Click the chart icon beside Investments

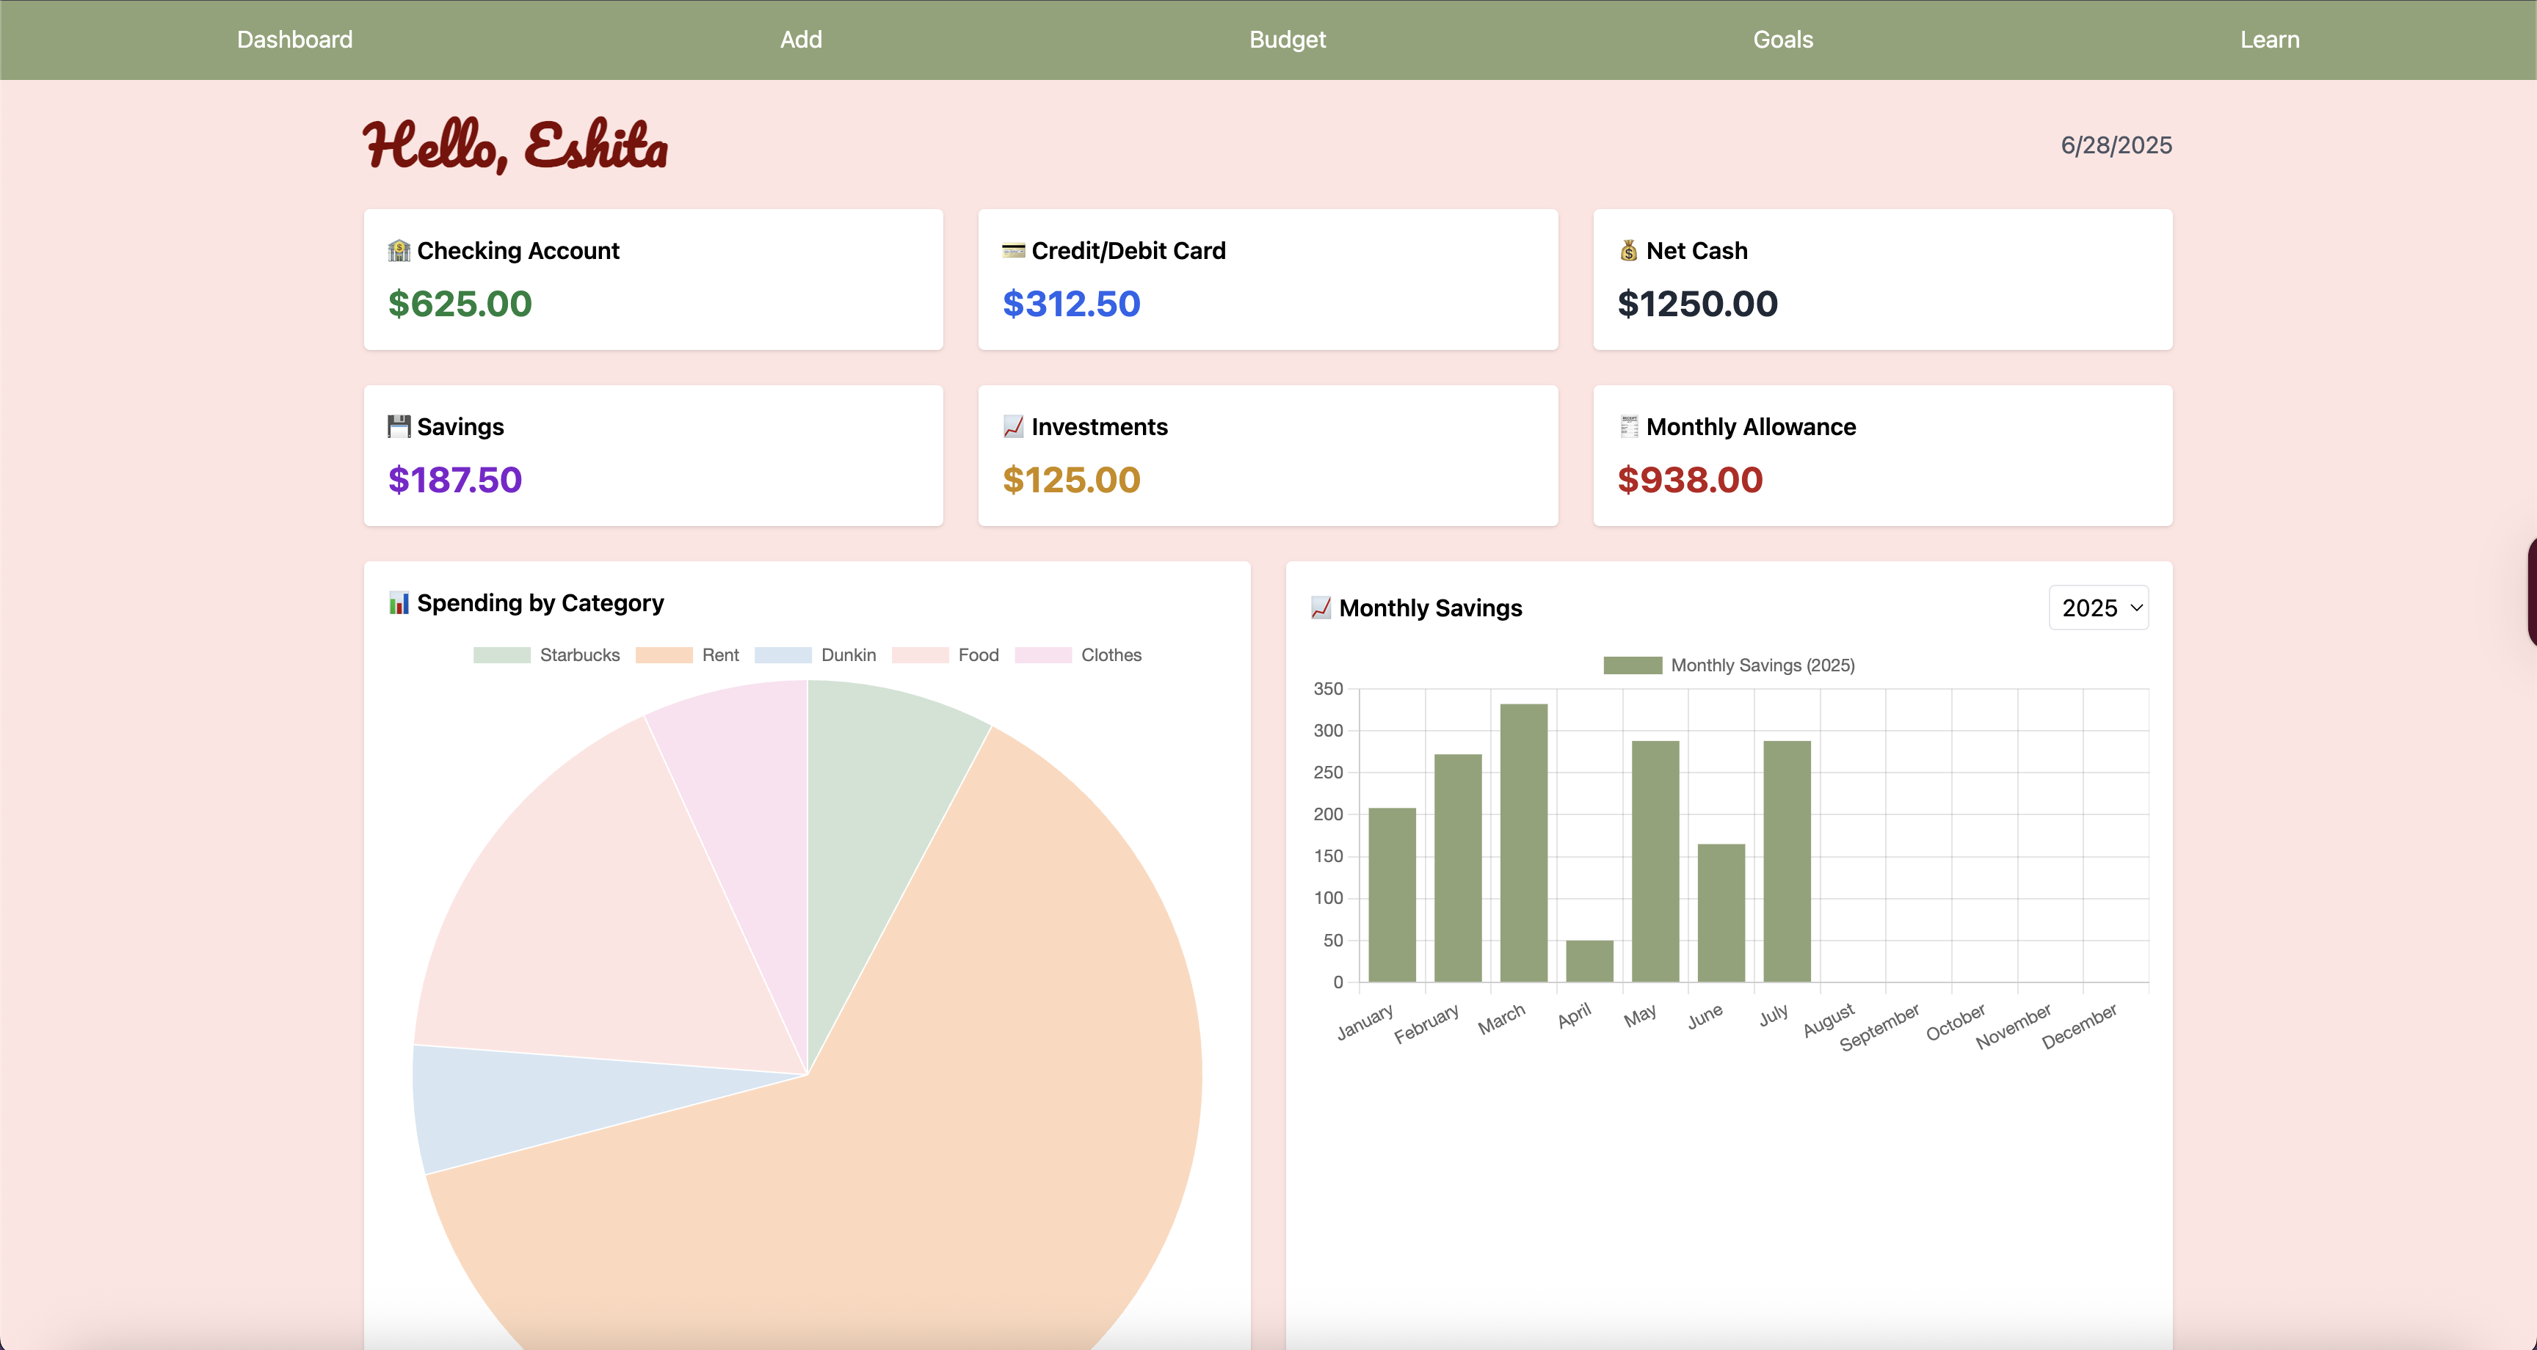1014,426
